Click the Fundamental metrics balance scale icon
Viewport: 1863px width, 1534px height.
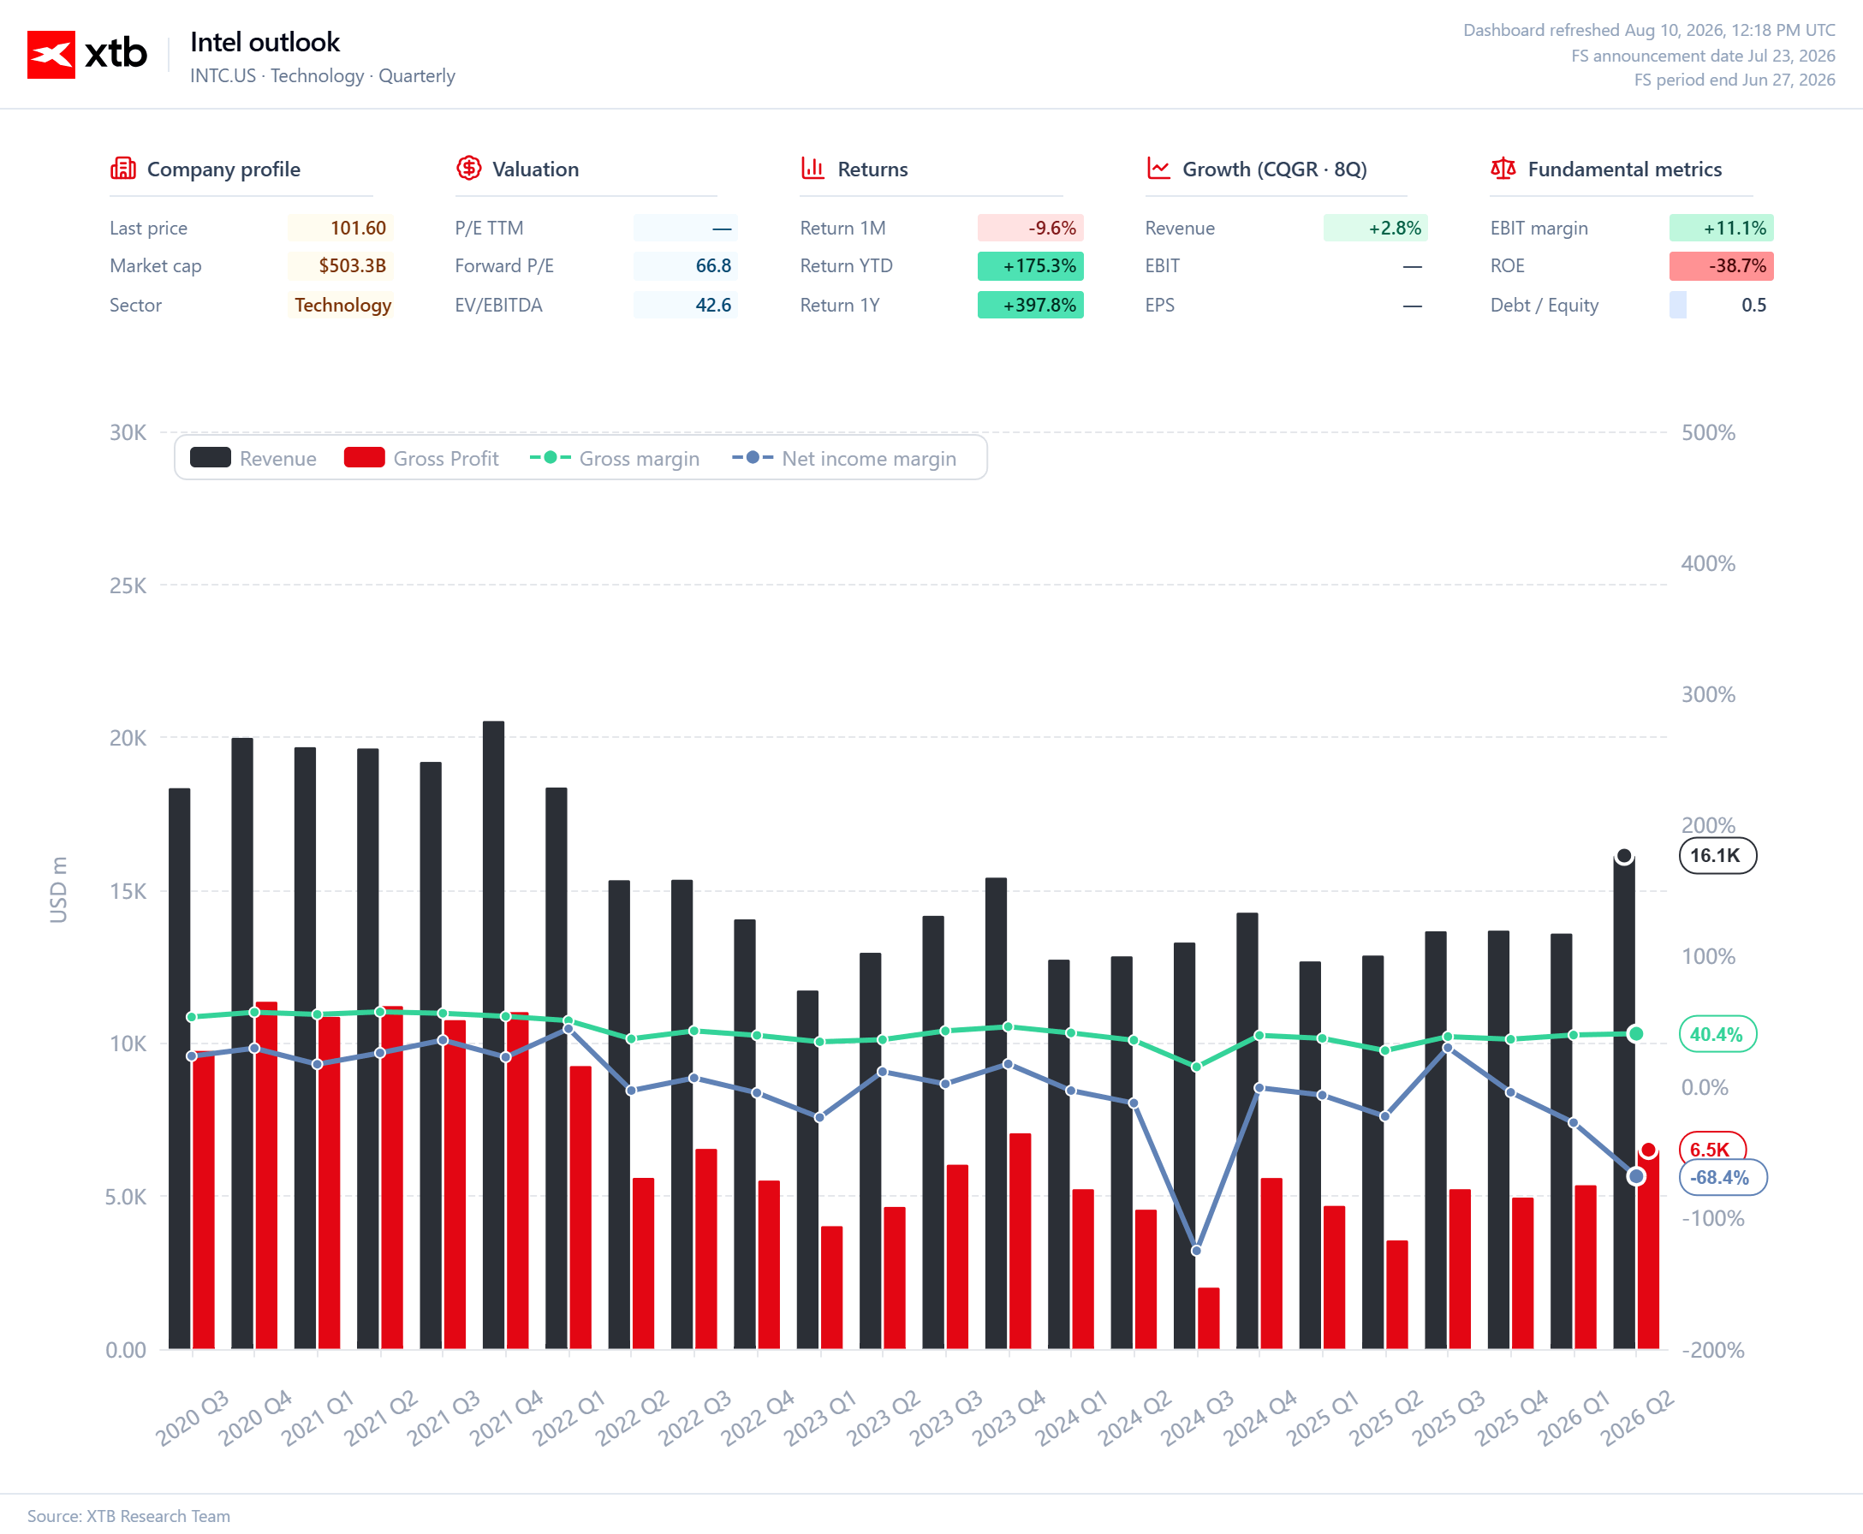1503,168
